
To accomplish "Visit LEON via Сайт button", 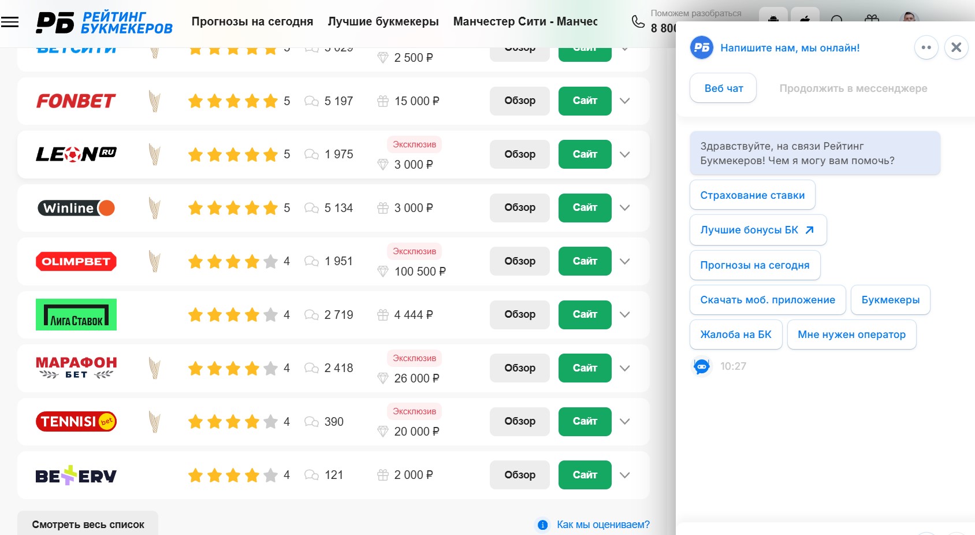I will (585, 154).
